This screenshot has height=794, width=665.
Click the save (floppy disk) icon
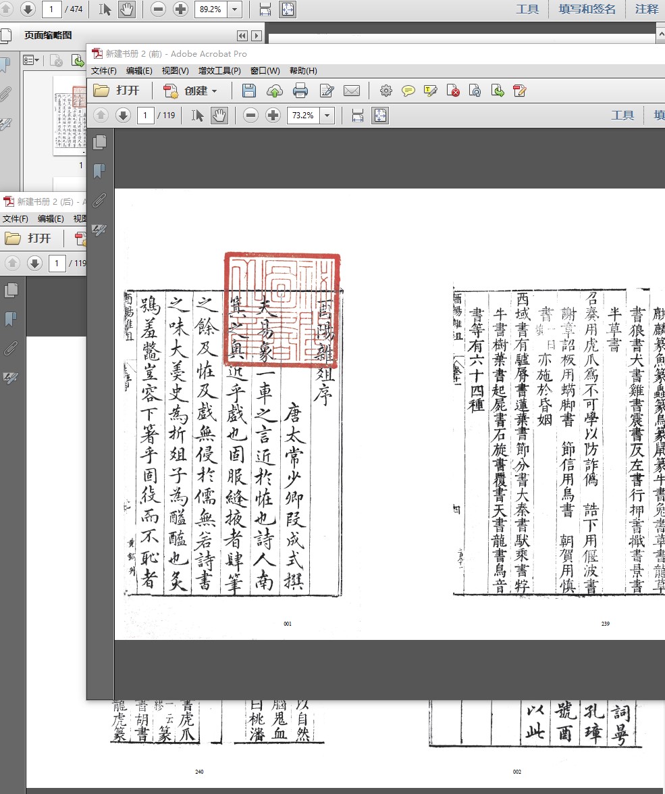pos(249,91)
